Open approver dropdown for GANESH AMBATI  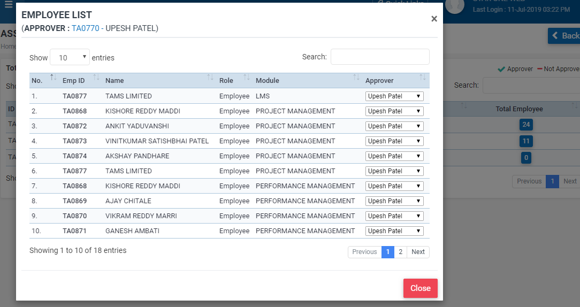[394, 231]
